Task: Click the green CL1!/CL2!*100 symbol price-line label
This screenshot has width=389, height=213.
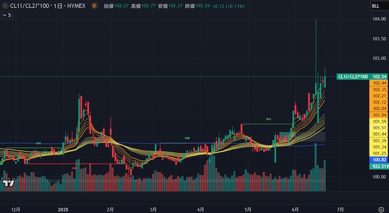Action: point(353,77)
